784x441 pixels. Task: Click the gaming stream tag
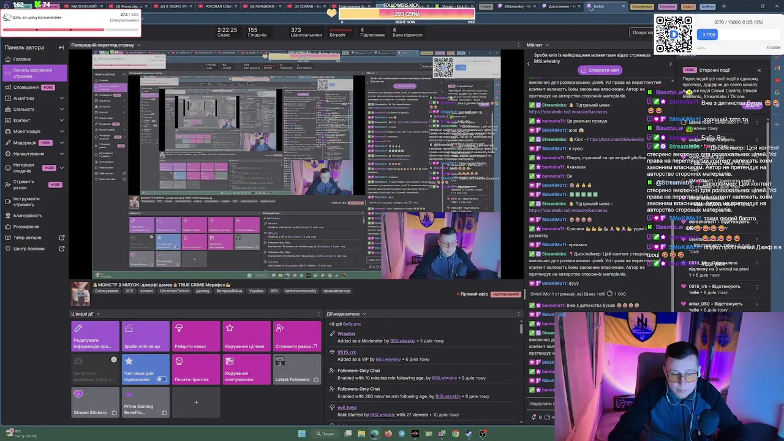click(x=203, y=291)
